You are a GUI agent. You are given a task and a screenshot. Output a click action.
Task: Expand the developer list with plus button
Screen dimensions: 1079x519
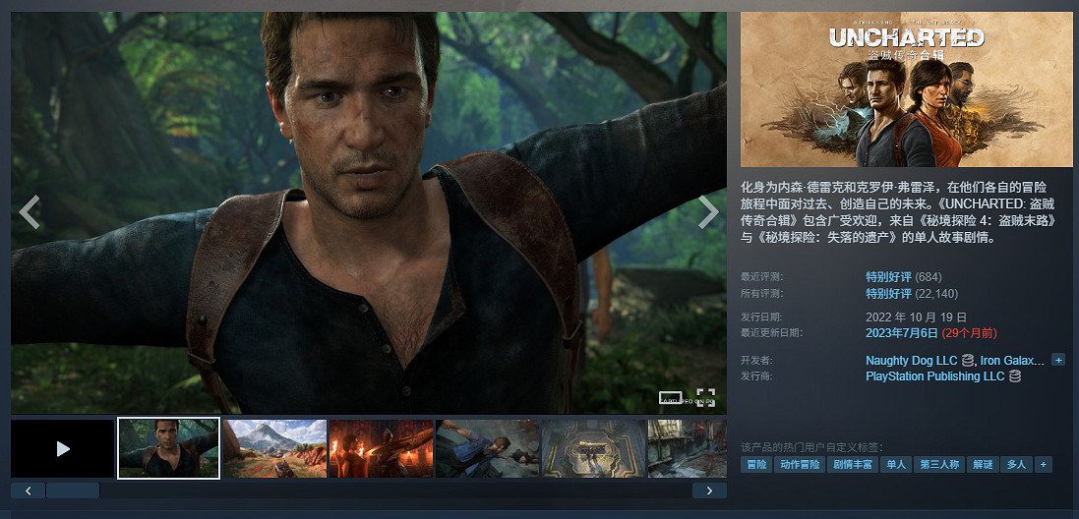coord(1058,360)
